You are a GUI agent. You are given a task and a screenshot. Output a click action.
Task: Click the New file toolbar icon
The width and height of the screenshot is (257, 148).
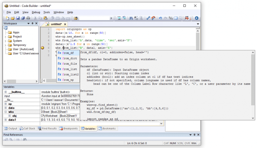7,18
